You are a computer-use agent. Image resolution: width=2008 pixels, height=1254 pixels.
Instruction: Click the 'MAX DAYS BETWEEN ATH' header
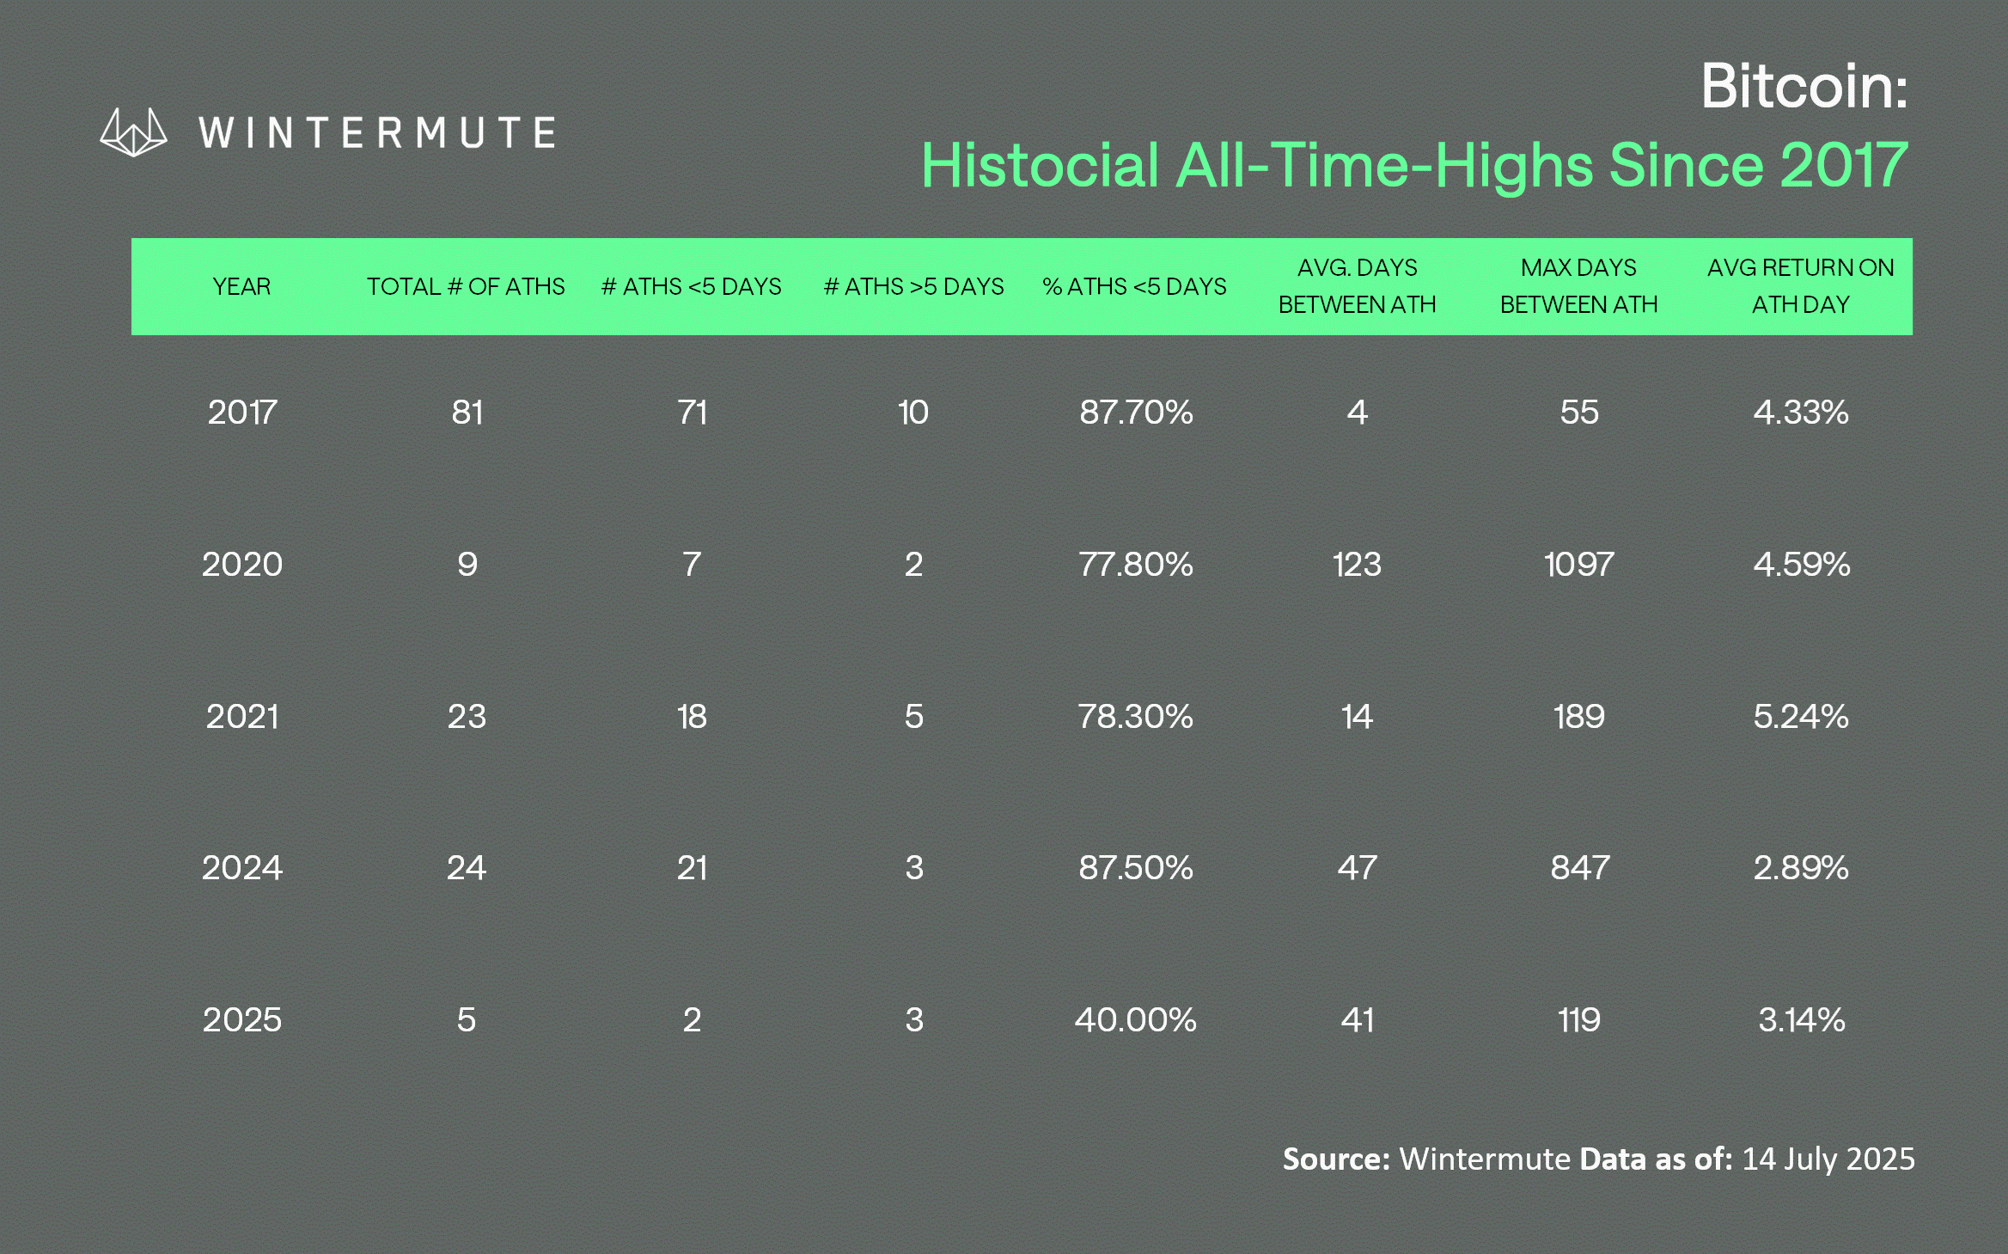tap(1579, 286)
